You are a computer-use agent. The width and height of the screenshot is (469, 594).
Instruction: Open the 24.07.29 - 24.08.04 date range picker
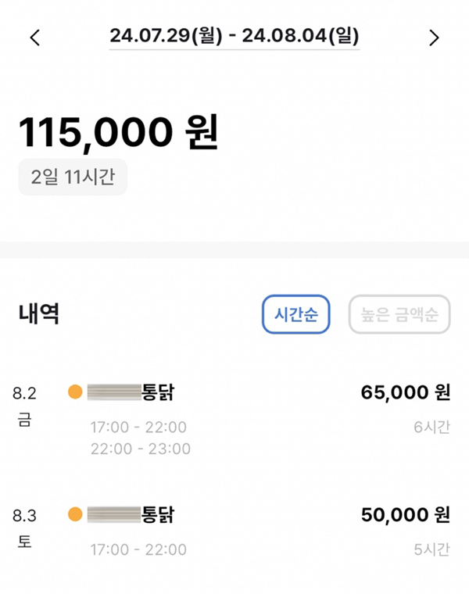[x=234, y=36]
